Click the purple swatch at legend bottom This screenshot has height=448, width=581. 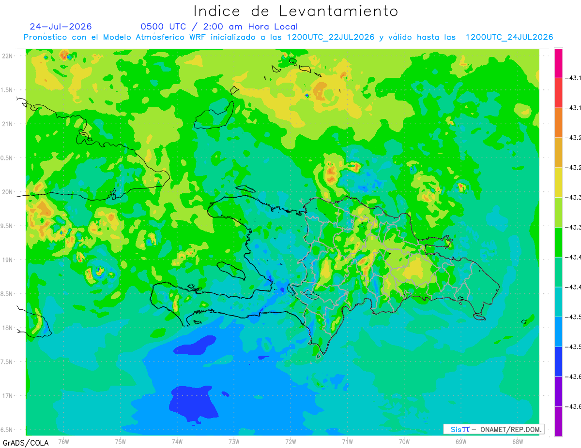tap(558, 421)
